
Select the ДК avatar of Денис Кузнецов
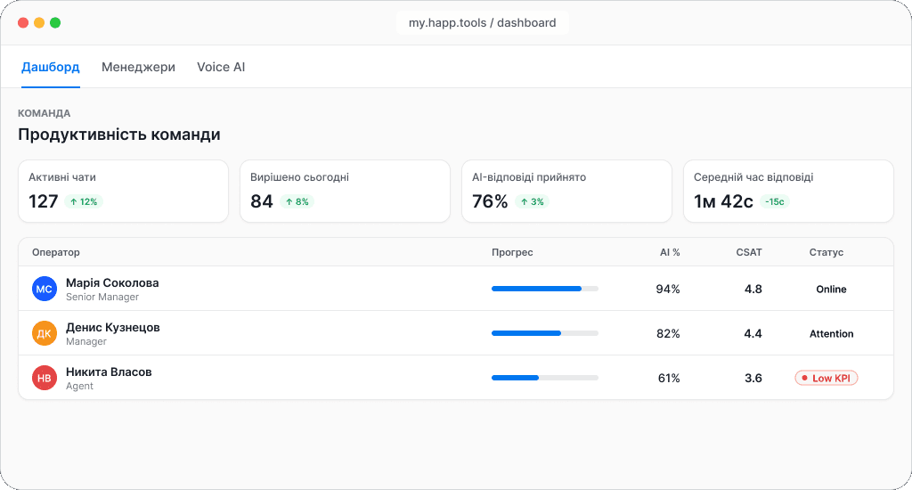pyautogui.click(x=45, y=333)
